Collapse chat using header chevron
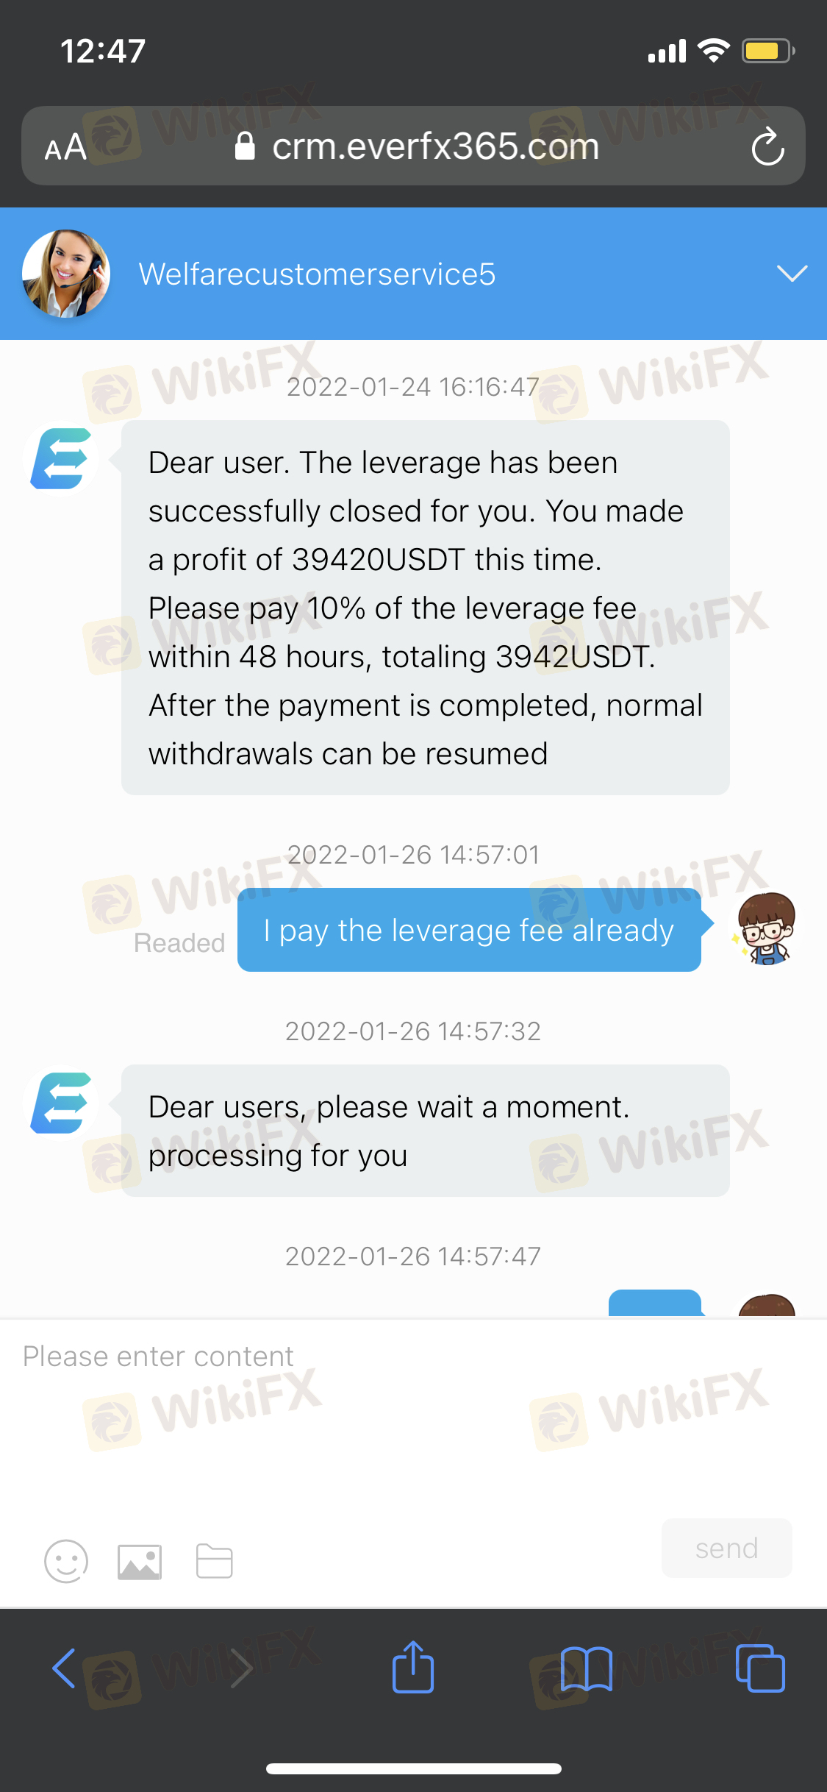The width and height of the screenshot is (827, 1792). (792, 274)
